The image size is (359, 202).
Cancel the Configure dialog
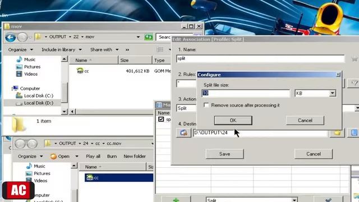(x=305, y=120)
